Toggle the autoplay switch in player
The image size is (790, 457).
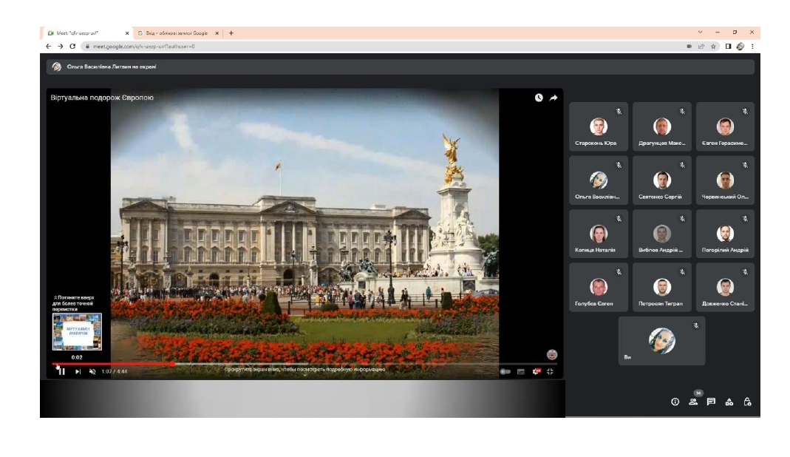(505, 372)
